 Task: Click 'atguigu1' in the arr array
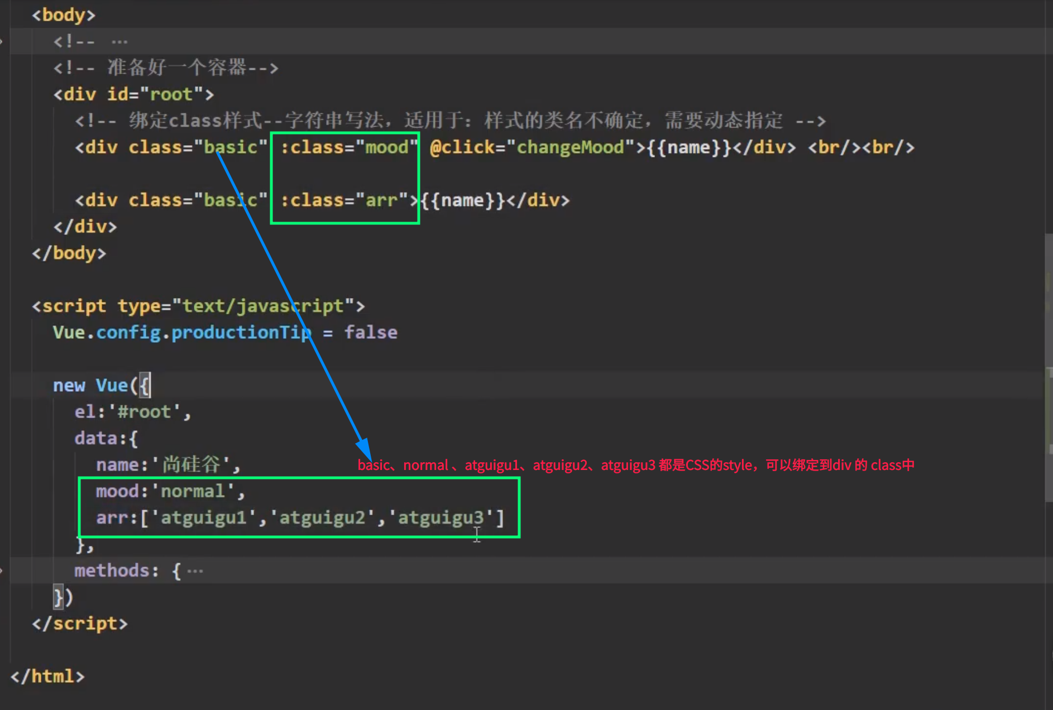[204, 518]
